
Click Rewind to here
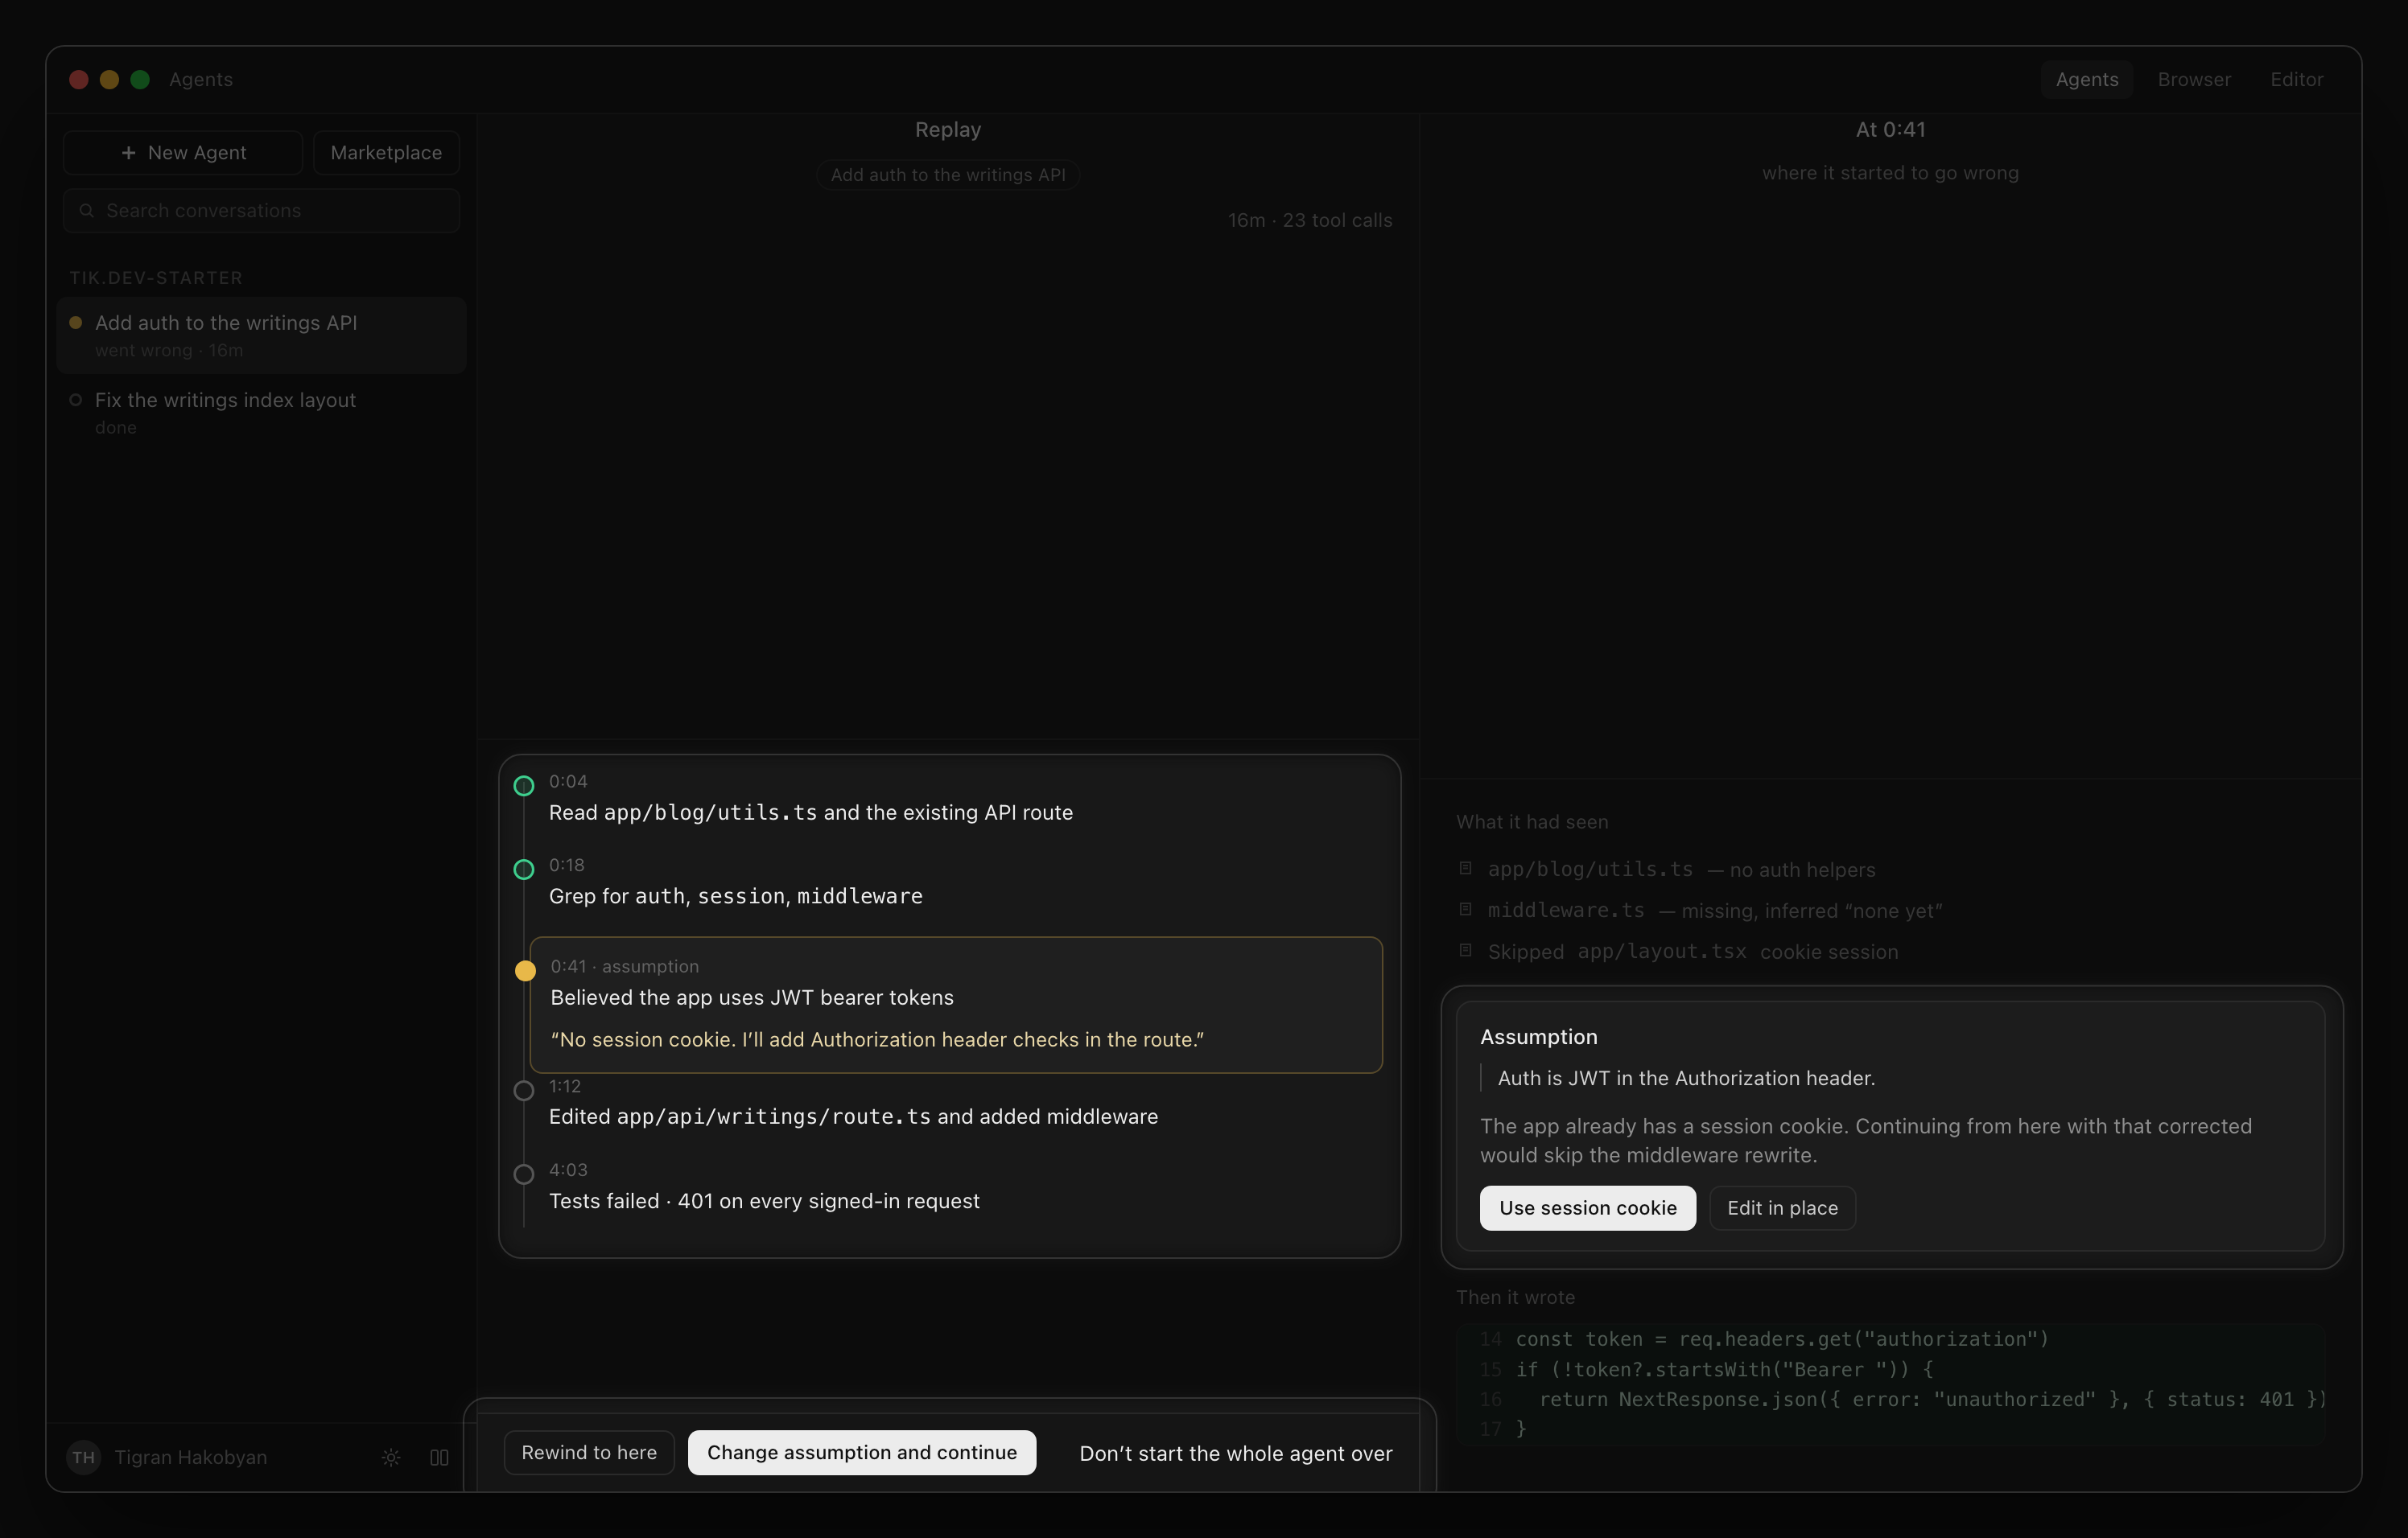pos(589,1452)
